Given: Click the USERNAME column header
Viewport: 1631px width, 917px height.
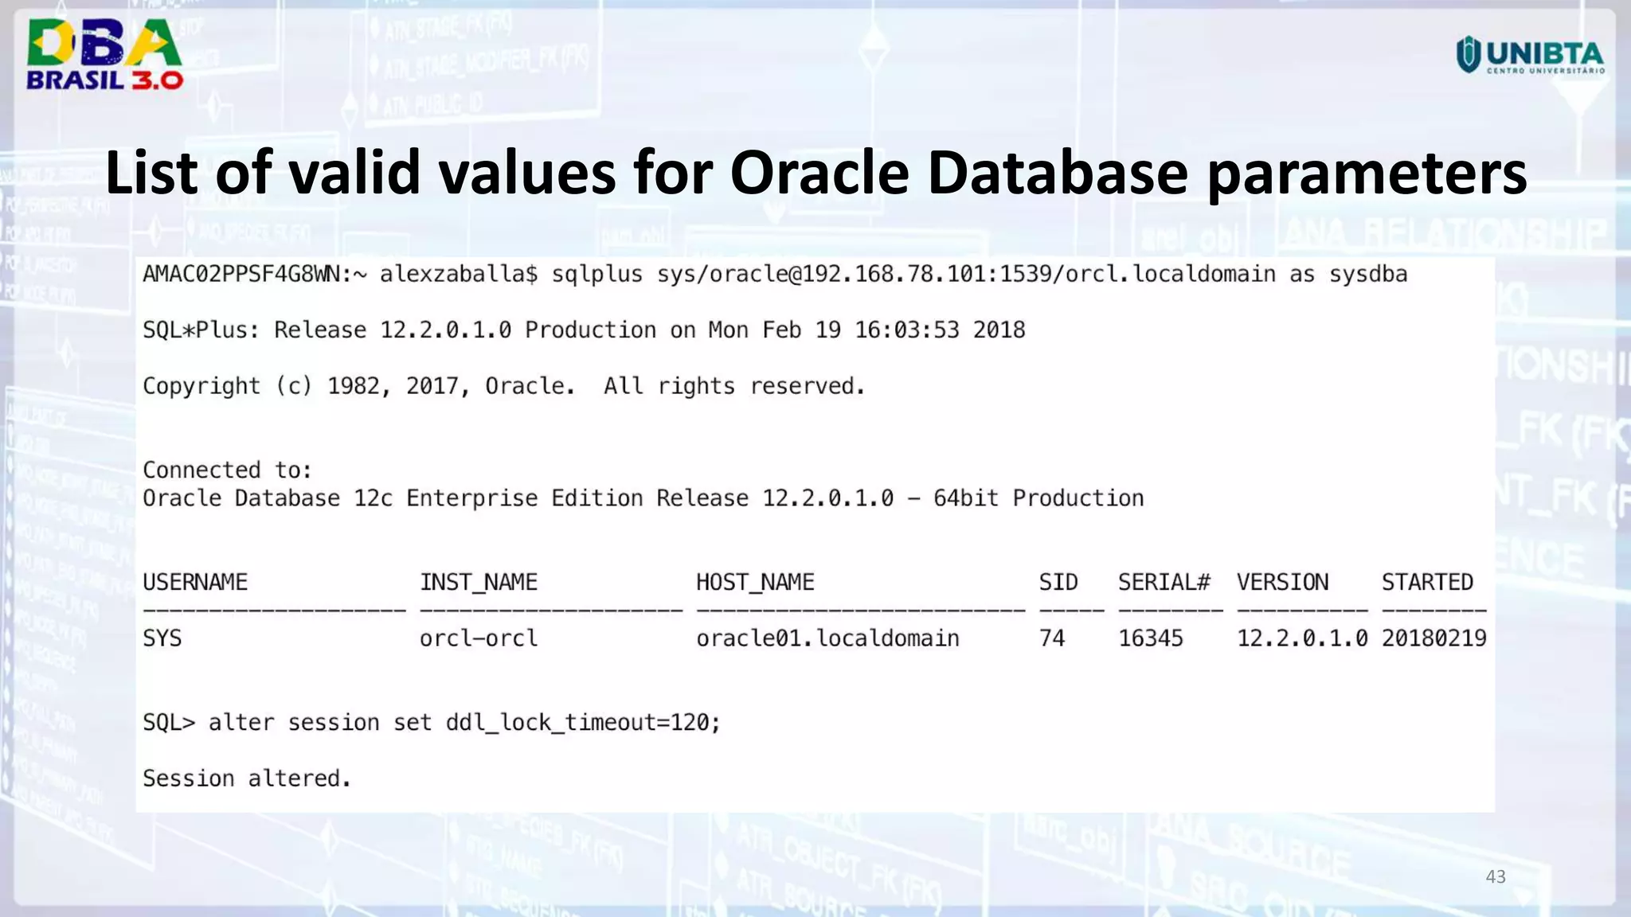Looking at the screenshot, I should coord(195,583).
